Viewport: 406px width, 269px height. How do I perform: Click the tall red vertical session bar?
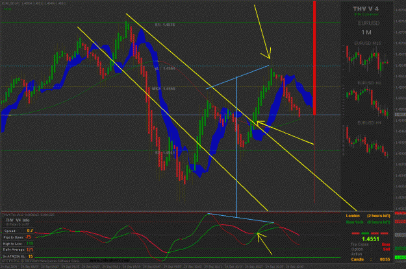(x=314, y=58)
